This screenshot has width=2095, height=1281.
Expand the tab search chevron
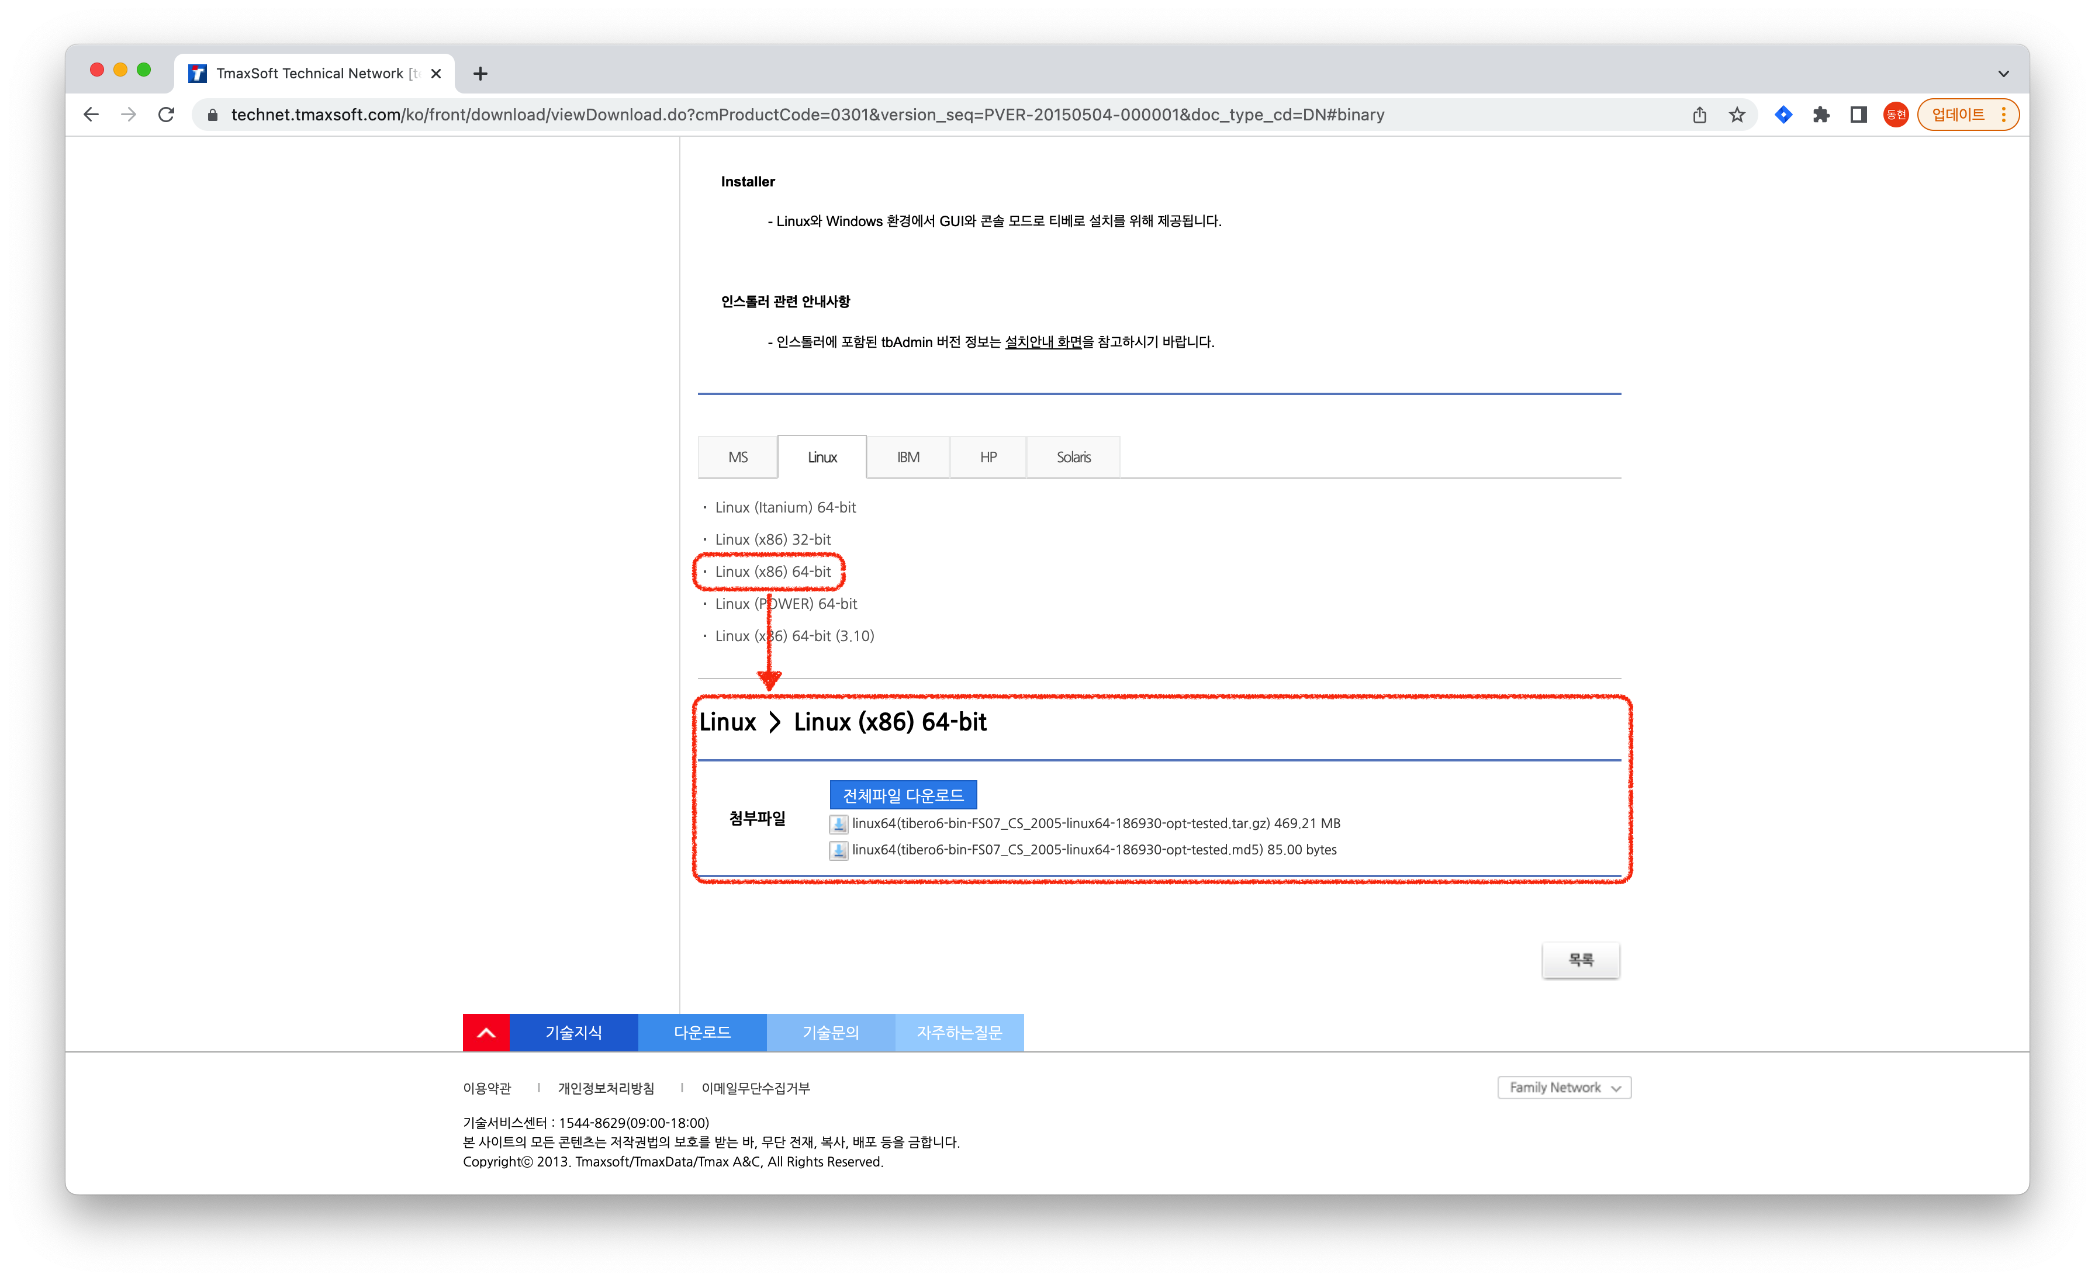coord(2003,74)
